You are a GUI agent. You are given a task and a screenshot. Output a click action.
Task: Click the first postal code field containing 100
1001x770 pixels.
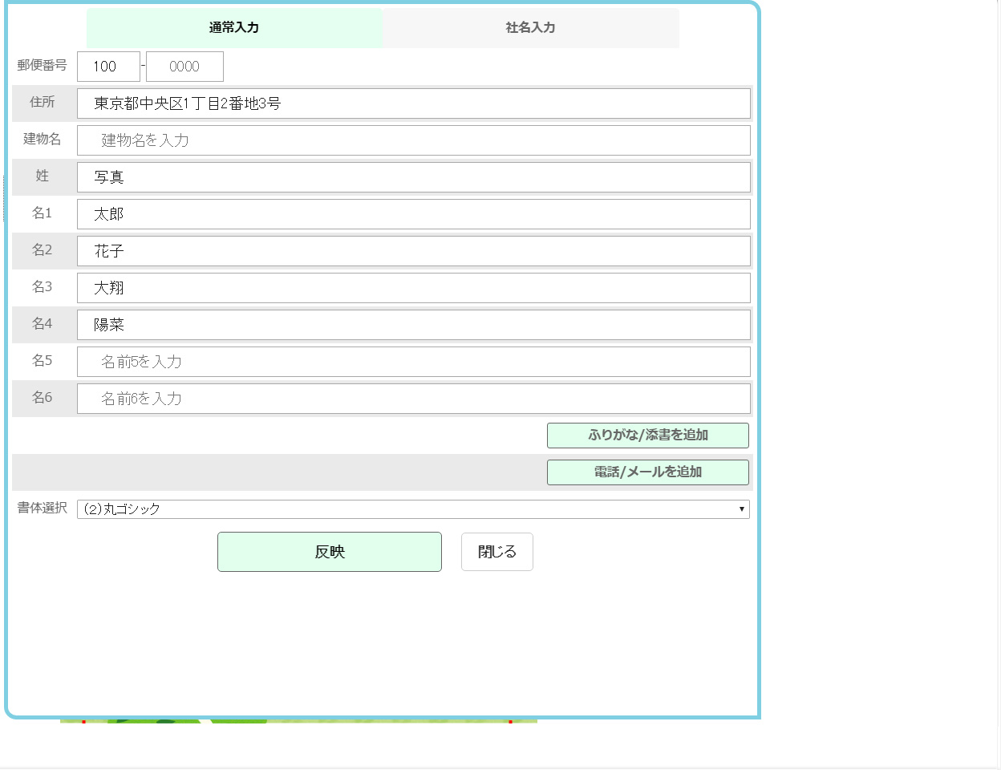(x=108, y=67)
